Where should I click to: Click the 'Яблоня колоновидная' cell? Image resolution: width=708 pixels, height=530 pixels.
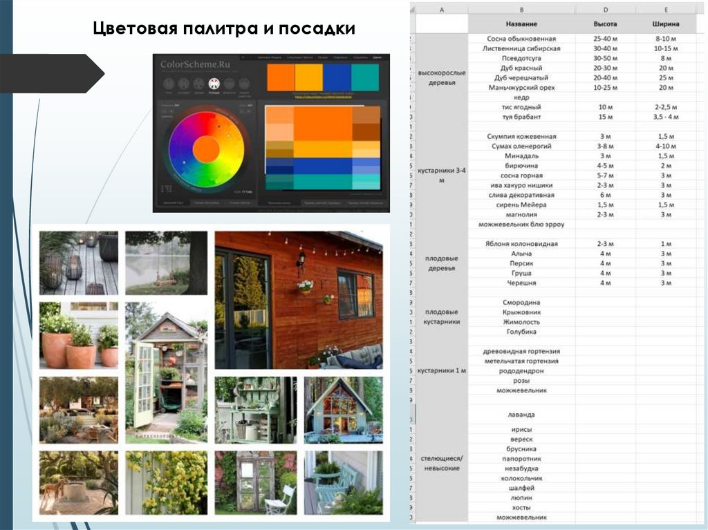521,244
